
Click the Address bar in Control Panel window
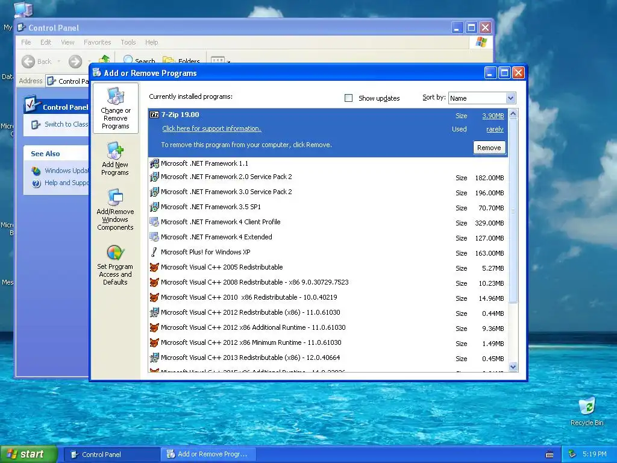(x=67, y=81)
